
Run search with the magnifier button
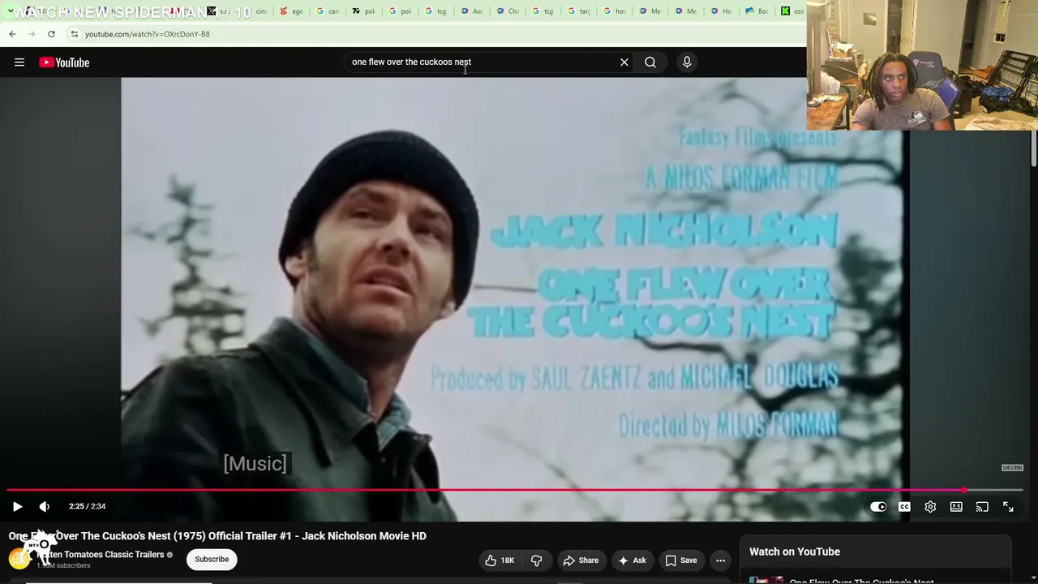coord(650,62)
